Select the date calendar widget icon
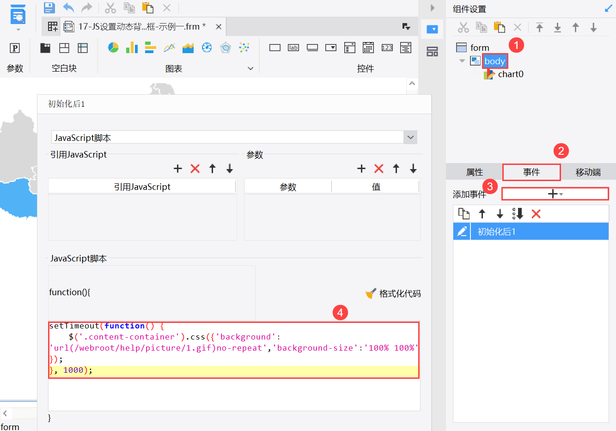Viewport: 616px width, 431px height. [368, 47]
